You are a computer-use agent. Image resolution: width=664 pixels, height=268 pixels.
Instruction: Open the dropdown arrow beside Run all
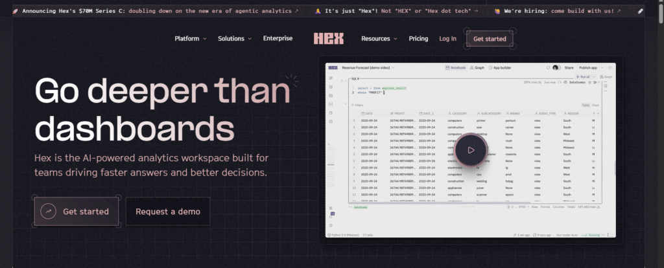coord(593,77)
